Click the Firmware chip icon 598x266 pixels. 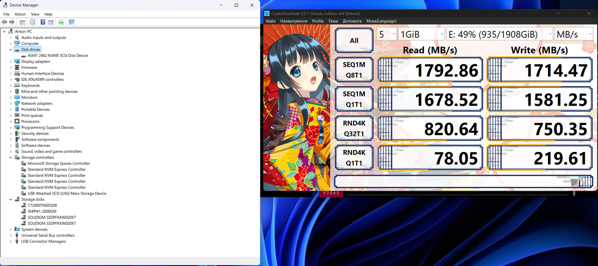17,68
